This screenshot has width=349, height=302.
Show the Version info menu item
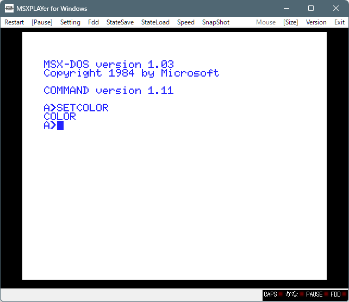pos(316,22)
